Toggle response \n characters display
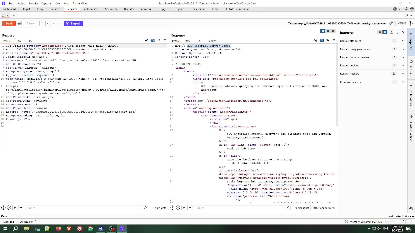The image size is (415, 233). (x=327, y=40)
